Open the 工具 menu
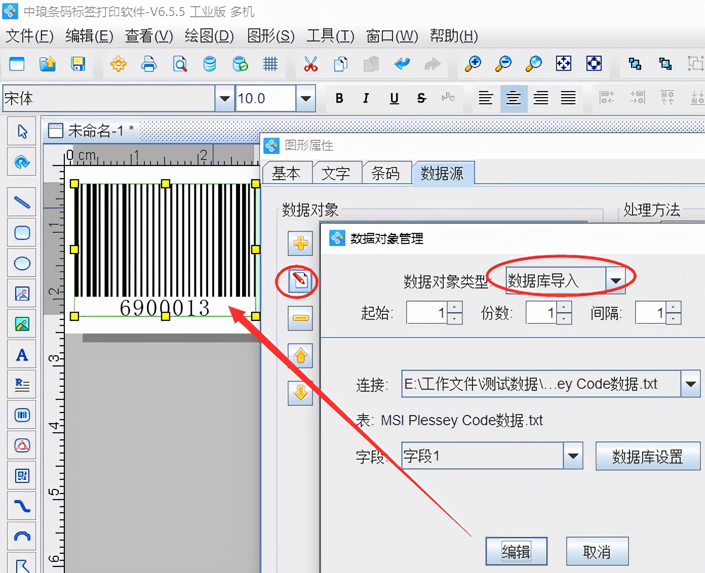The height and width of the screenshot is (573, 705). [330, 36]
